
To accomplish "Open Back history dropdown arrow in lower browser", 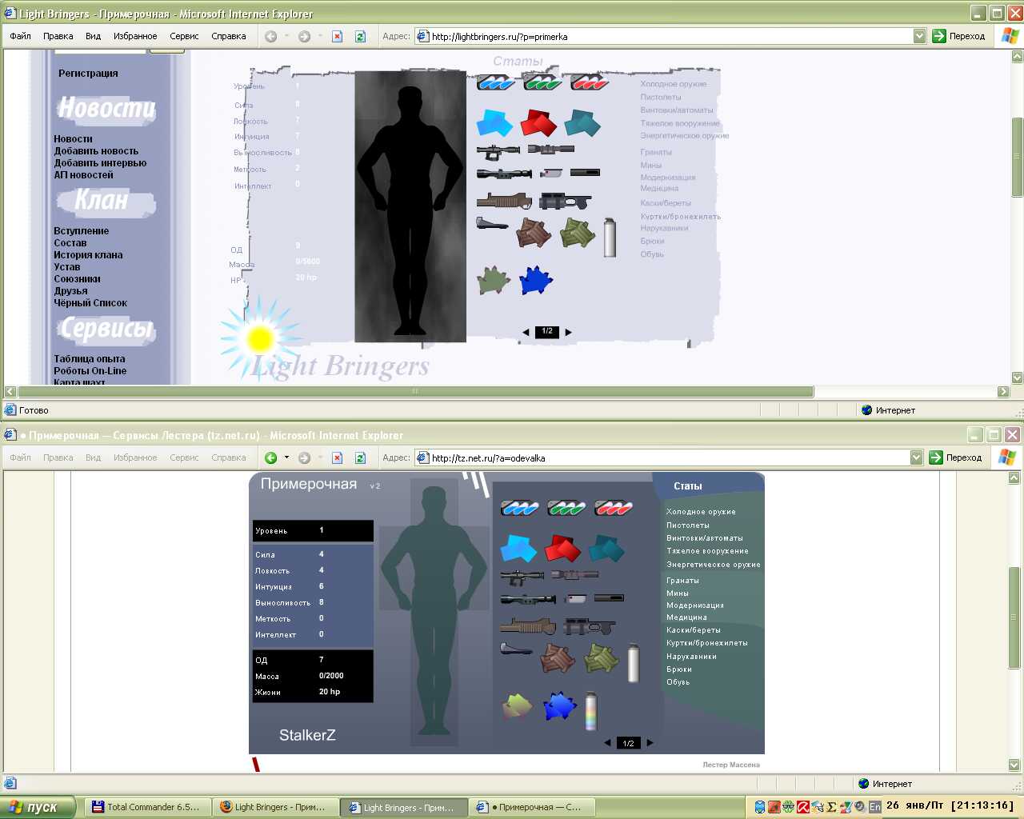I will [x=286, y=457].
